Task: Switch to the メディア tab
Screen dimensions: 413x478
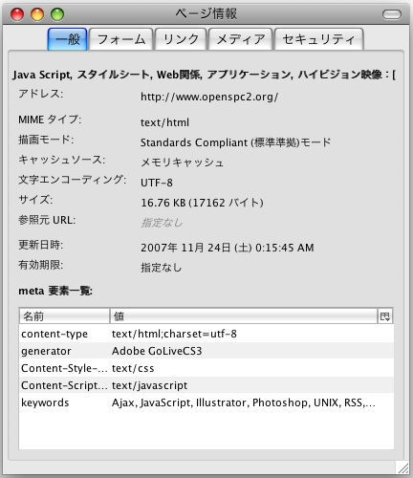Action: click(240, 39)
